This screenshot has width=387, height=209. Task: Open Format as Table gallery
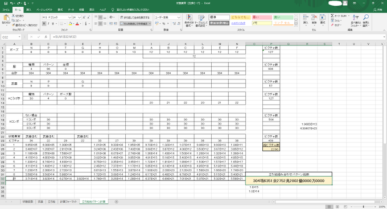(x=201, y=20)
